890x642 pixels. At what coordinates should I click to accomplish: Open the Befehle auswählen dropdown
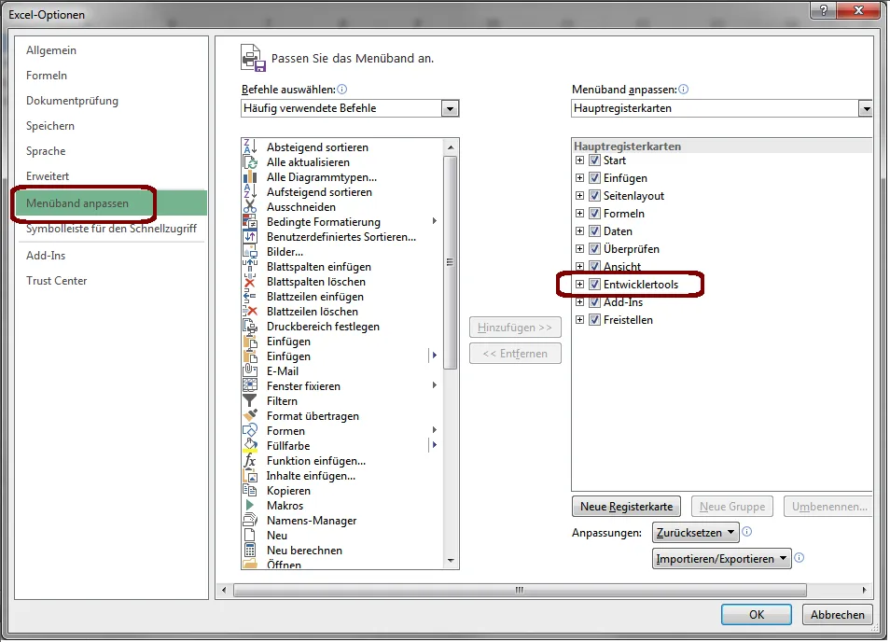point(451,108)
